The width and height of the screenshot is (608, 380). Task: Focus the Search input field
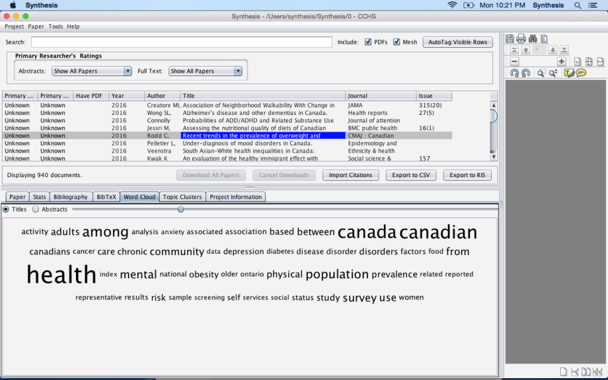[x=182, y=42]
